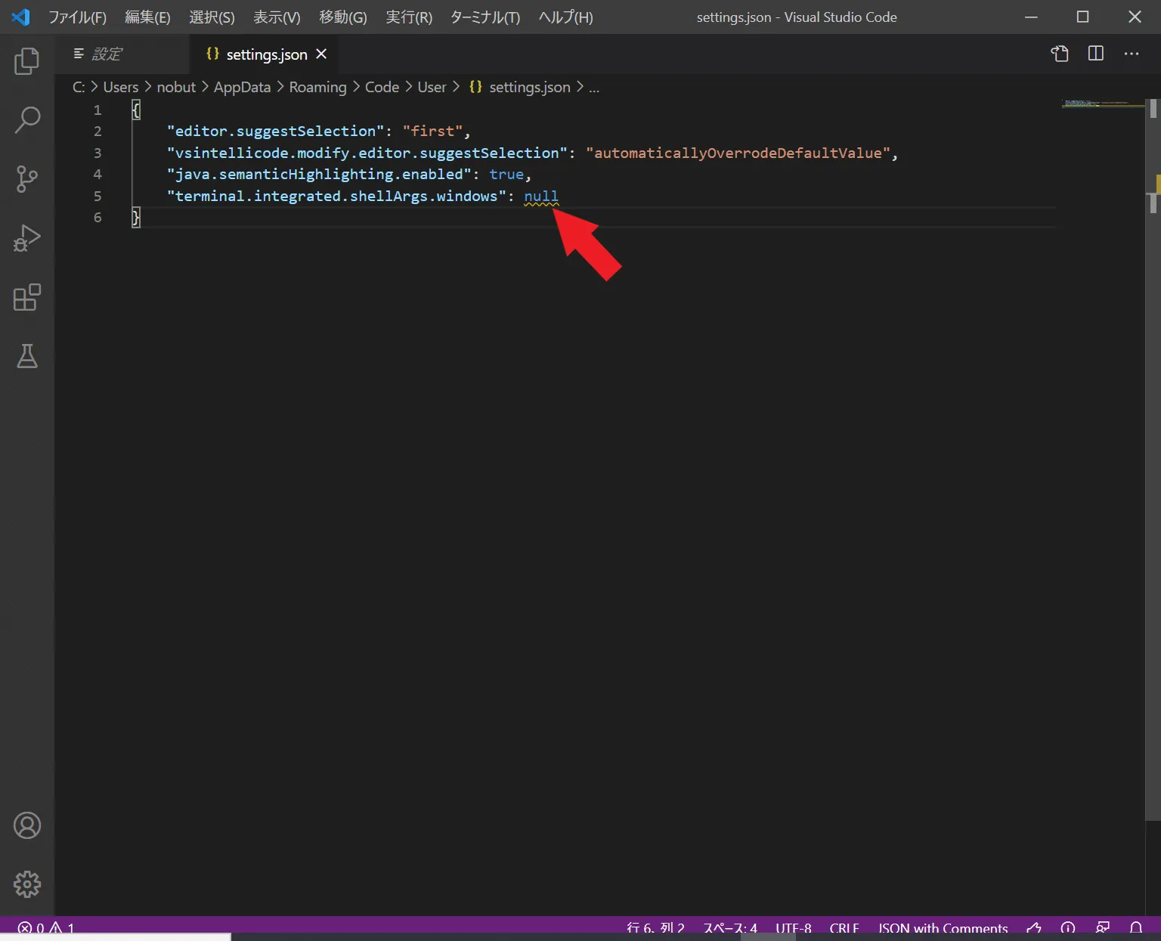The height and width of the screenshot is (941, 1161).
Task: Click "terminal.integrated.shellArgs.windows" key
Action: tap(336, 196)
